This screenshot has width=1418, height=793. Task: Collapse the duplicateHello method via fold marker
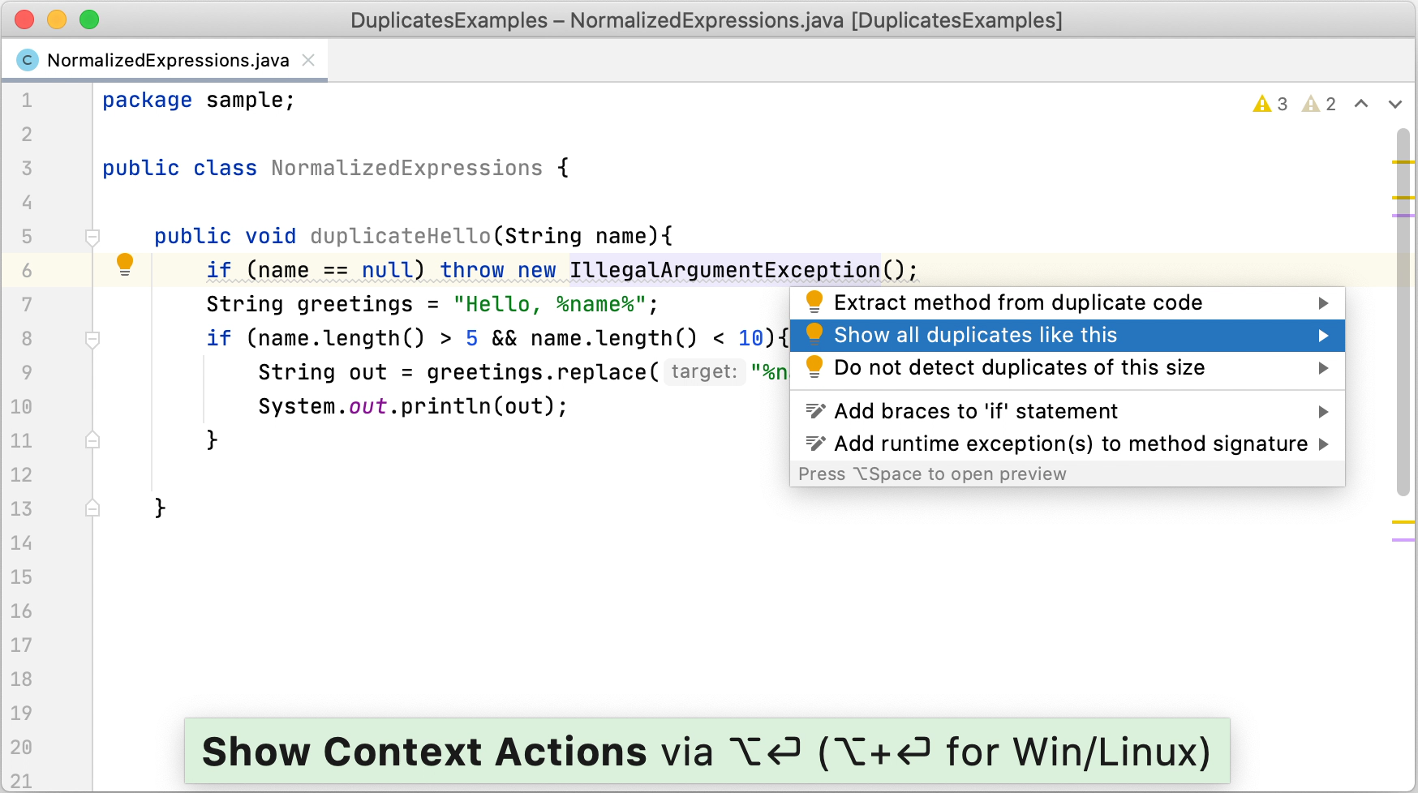(92, 237)
